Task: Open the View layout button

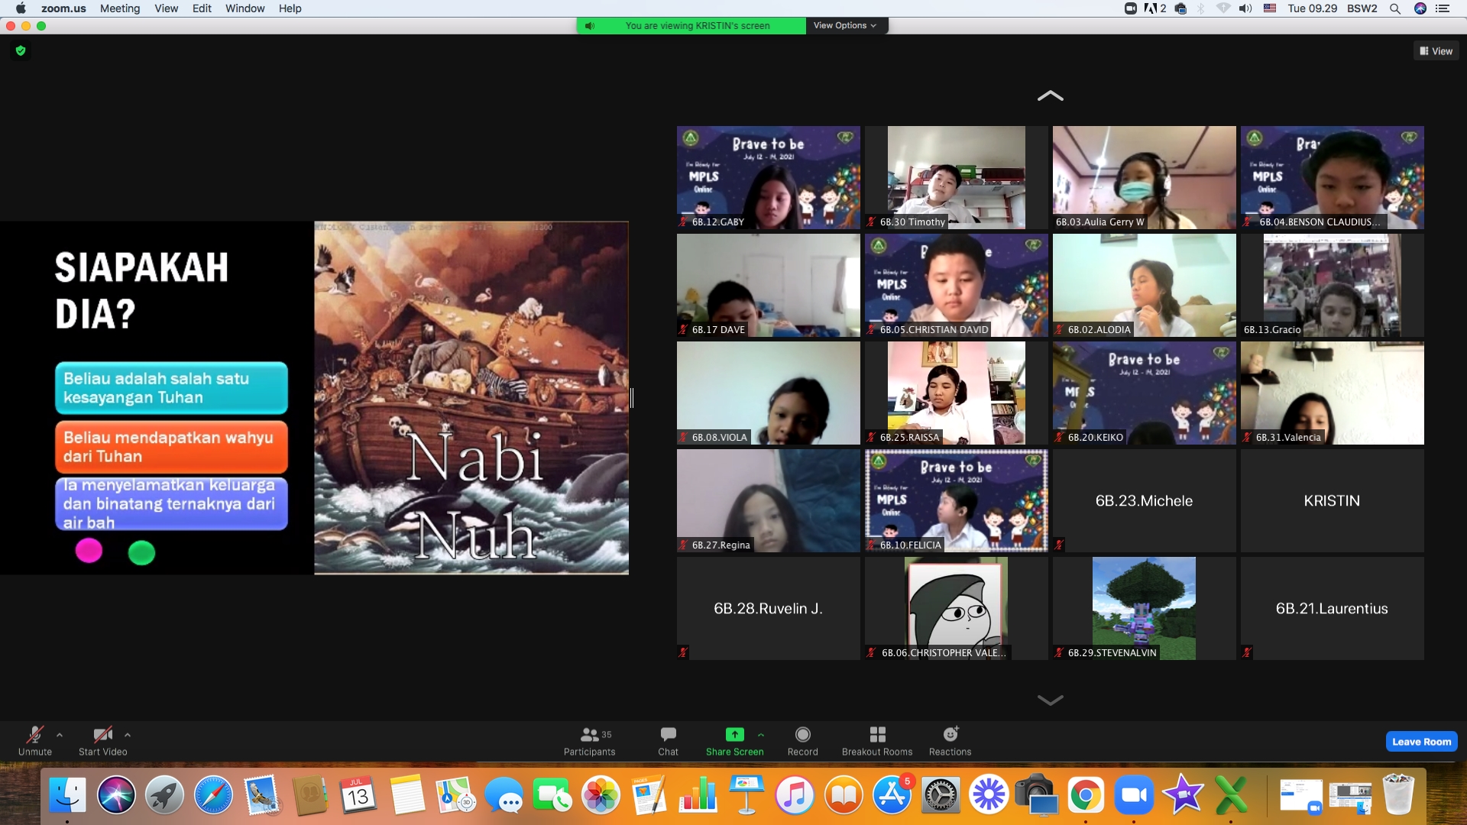Action: pyautogui.click(x=1436, y=51)
